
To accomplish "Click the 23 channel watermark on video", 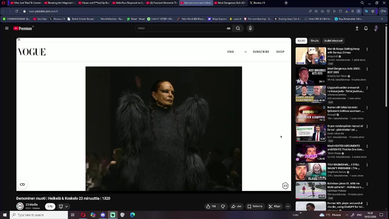I will 285,186.
